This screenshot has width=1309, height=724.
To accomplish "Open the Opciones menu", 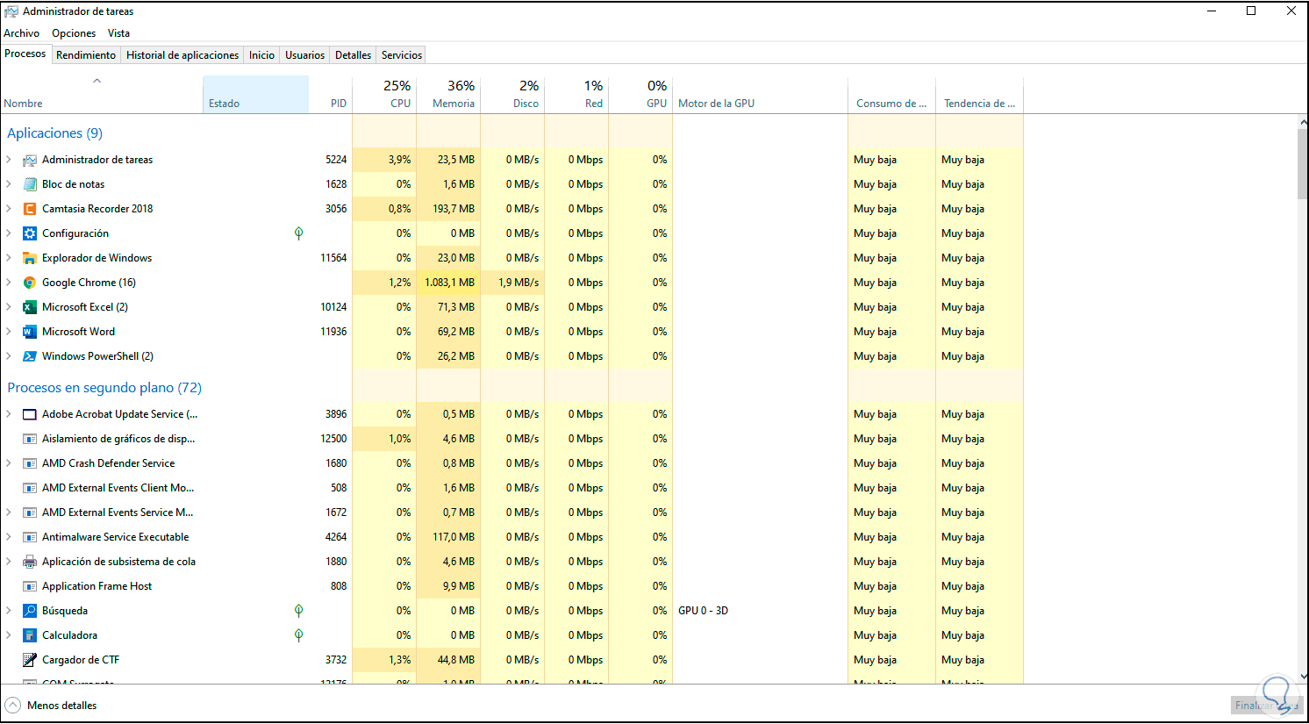I will click(x=74, y=33).
